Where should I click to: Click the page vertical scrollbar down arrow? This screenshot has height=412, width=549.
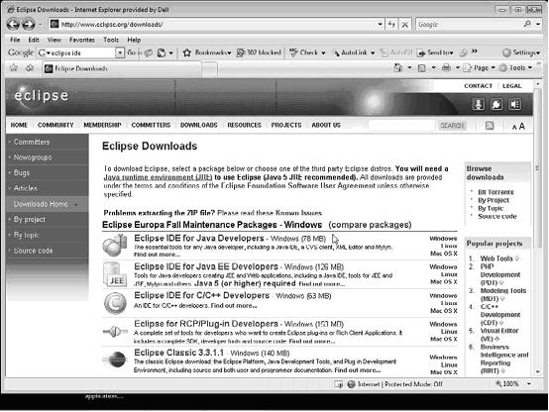(x=537, y=372)
